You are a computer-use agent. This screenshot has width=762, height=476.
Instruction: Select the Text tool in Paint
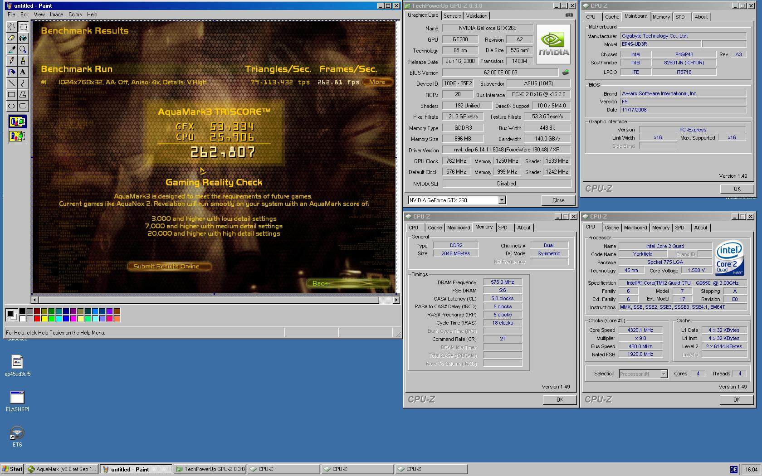point(23,72)
